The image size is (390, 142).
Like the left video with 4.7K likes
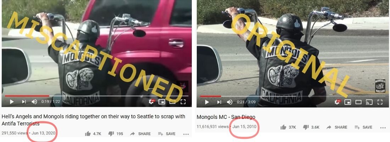point(88,134)
